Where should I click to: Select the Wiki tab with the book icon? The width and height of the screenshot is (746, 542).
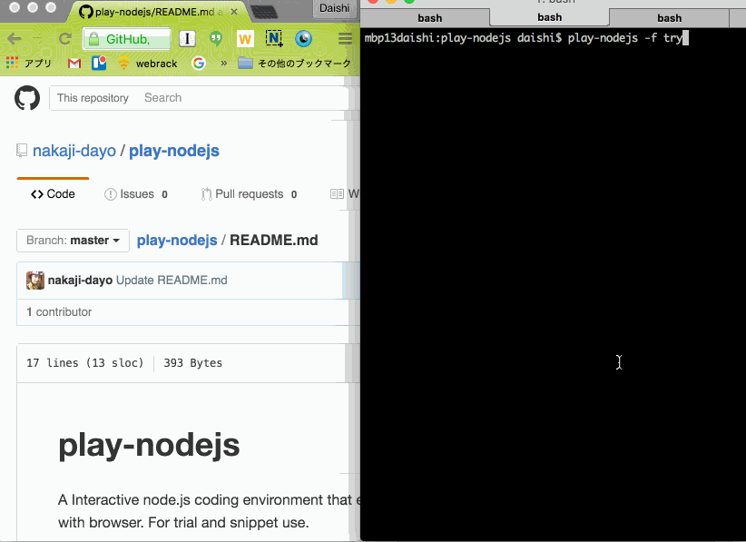click(345, 194)
